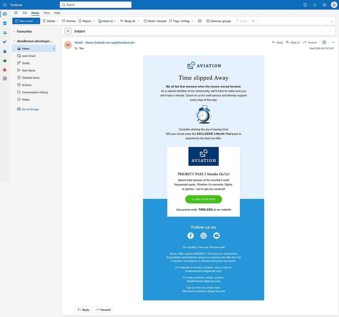
Task: Click Reply in the message header
Action: click(x=277, y=42)
